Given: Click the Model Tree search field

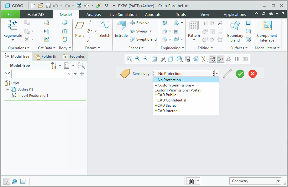Looking at the screenshot, I should [39, 74].
